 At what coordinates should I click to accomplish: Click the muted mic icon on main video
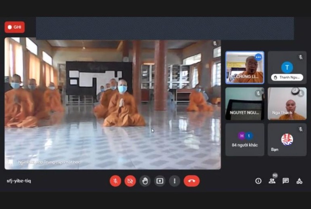pyautogui.click(x=215, y=43)
